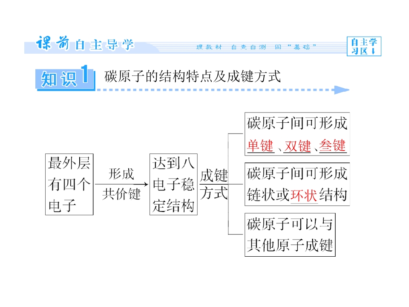
Task: Click the 共价键 label below the arrow
Action: tap(121, 194)
